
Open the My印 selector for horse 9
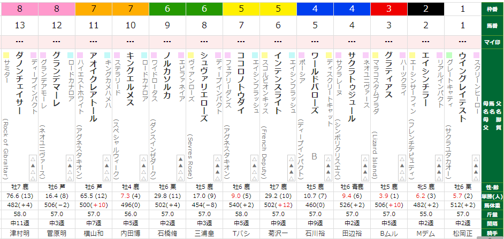pos(167,42)
